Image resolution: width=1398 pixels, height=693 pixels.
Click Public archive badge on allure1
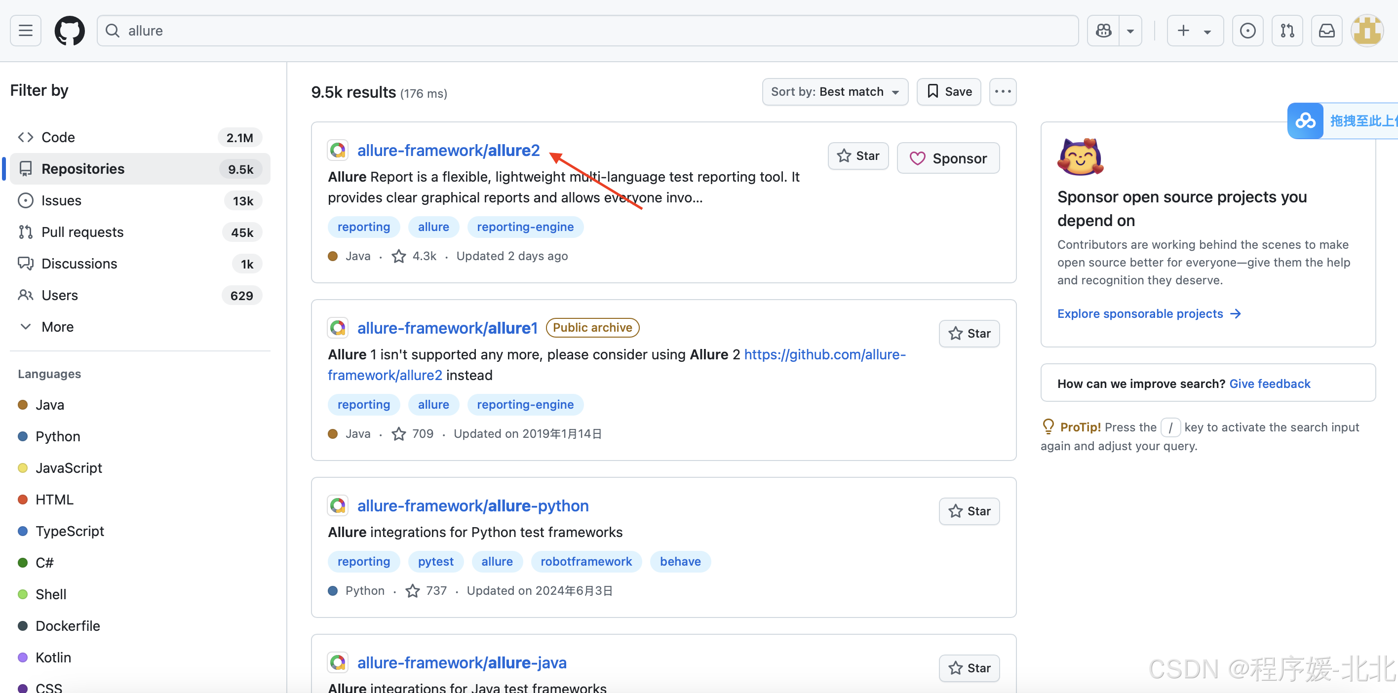(x=592, y=328)
